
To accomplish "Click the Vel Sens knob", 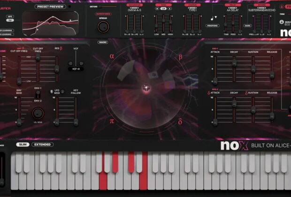I will 38,113.
